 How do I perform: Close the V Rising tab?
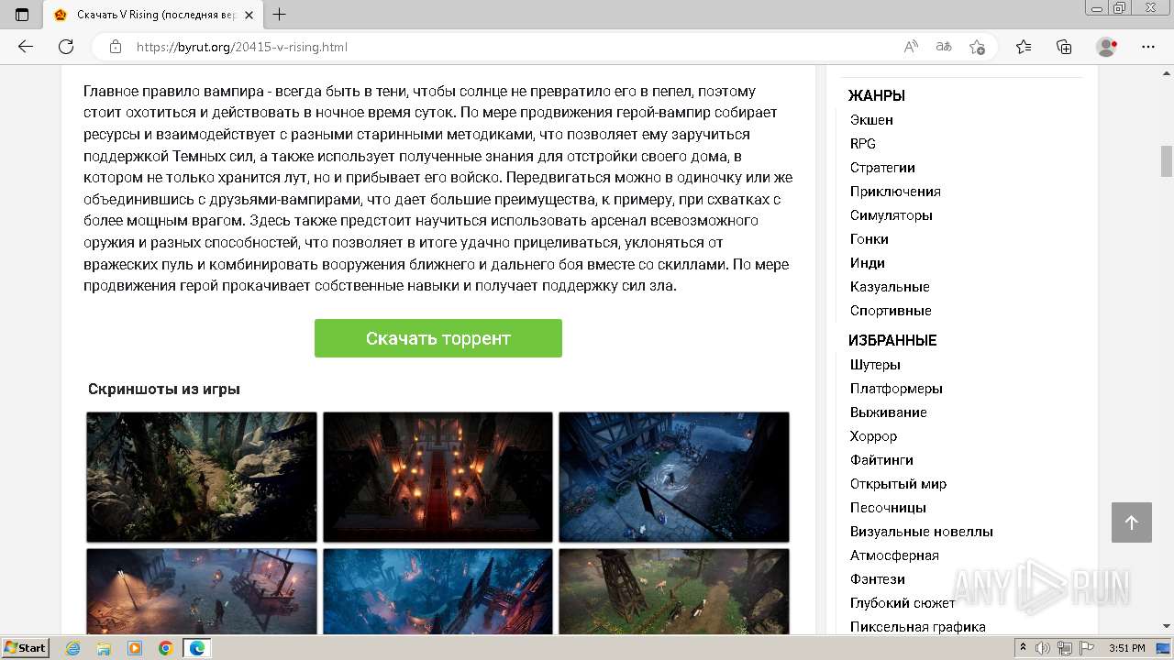[x=249, y=15]
